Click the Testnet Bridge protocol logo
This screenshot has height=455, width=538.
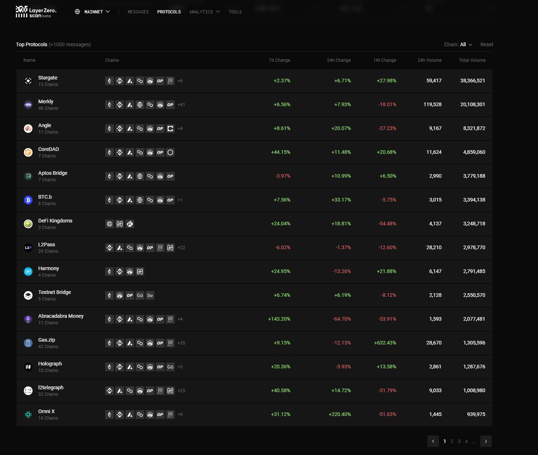click(x=28, y=295)
